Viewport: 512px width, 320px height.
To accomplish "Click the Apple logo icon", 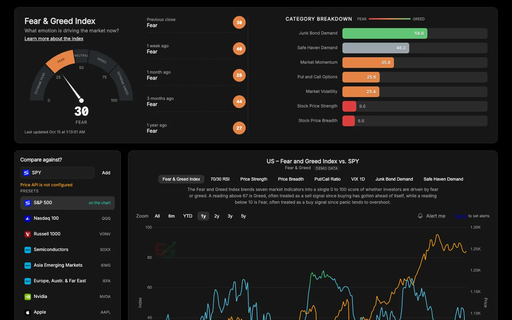I will [x=28, y=313].
